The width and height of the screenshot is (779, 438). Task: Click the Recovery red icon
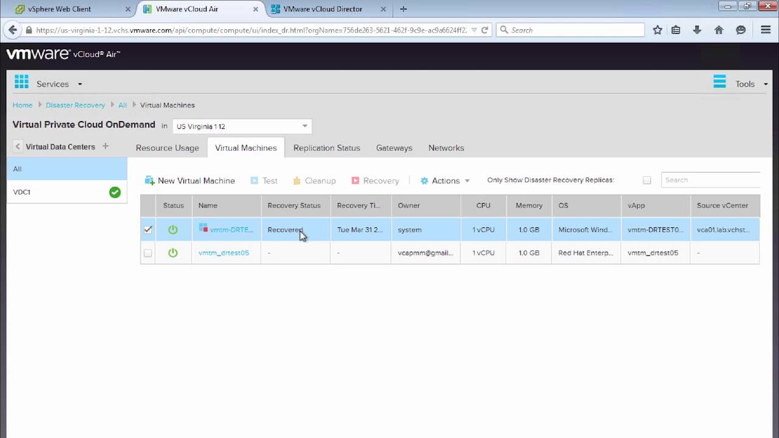coord(355,181)
